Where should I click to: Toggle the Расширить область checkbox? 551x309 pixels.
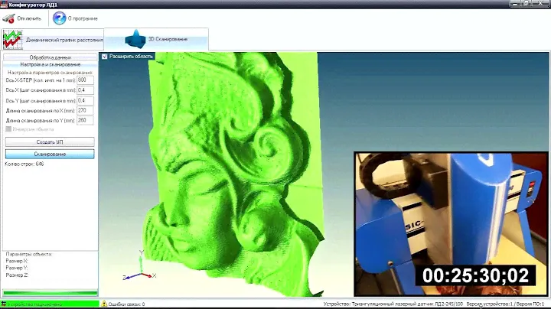pos(106,56)
